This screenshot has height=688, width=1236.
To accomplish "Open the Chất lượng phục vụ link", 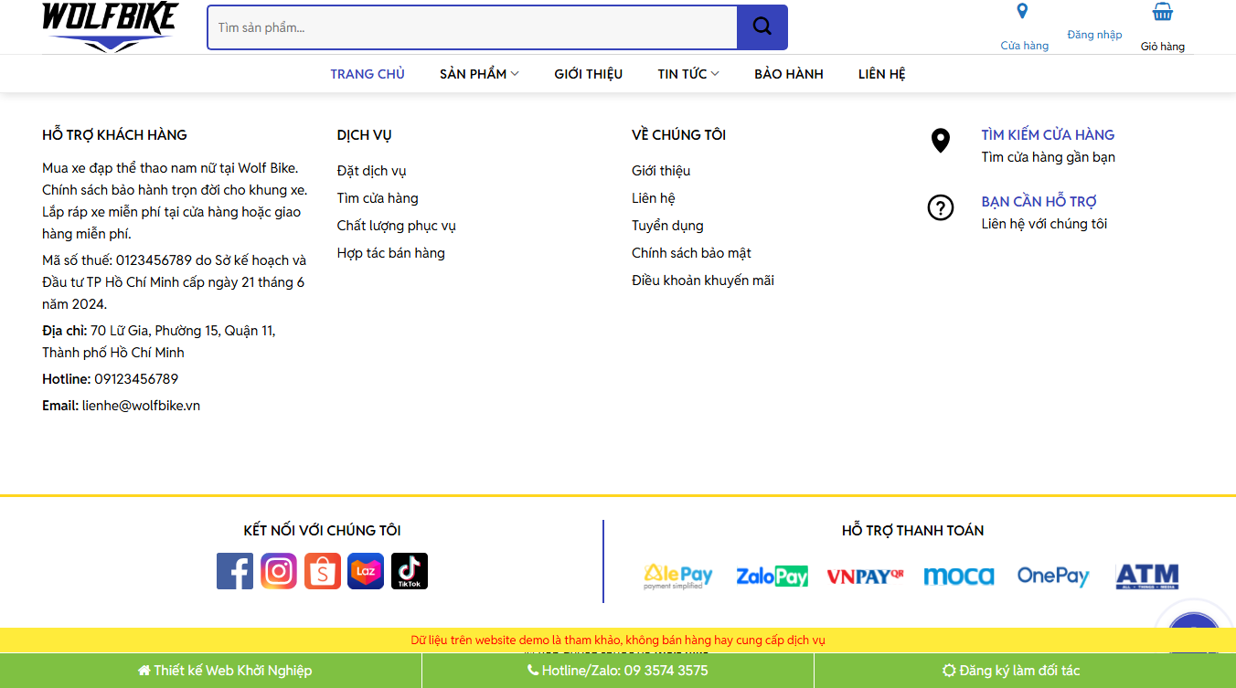I will pos(396,226).
